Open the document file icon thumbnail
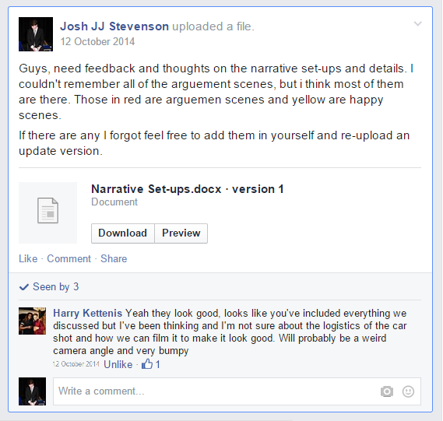 coord(47,212)
